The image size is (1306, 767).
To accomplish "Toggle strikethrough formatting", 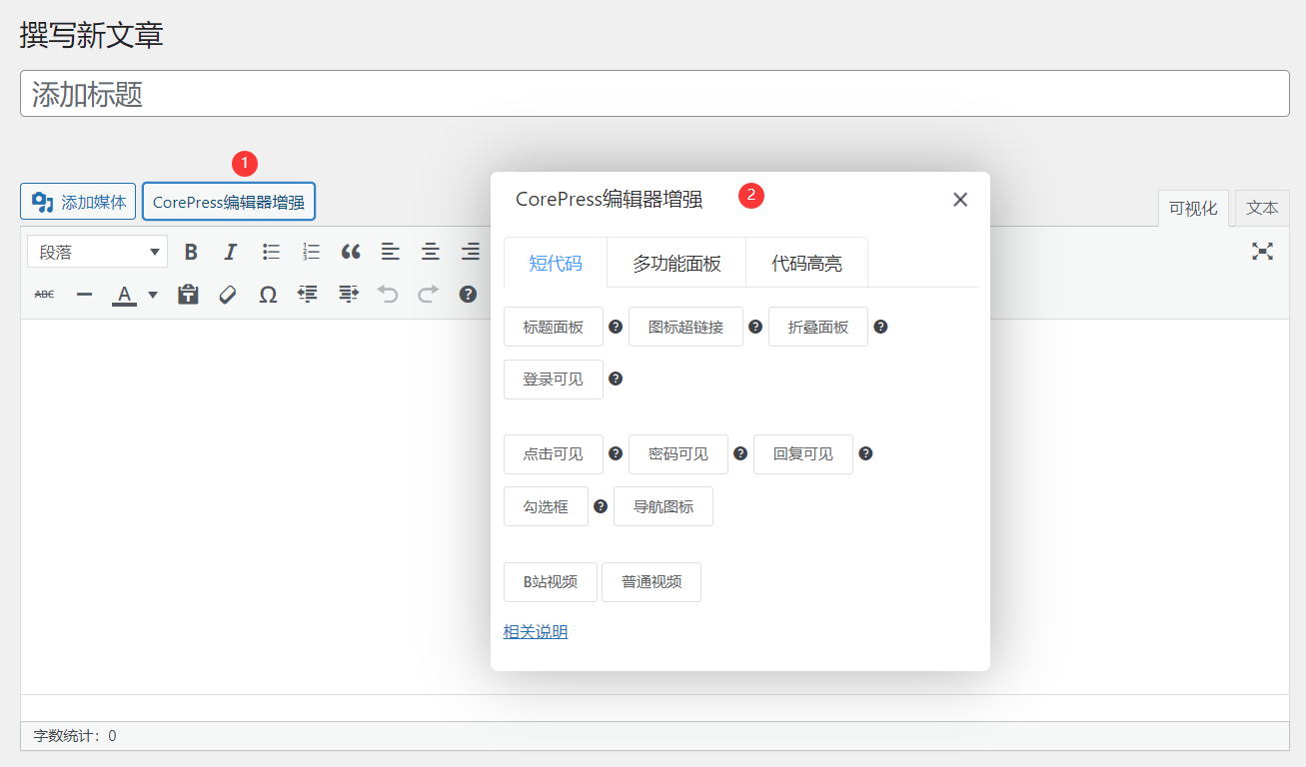I will 45,295.
